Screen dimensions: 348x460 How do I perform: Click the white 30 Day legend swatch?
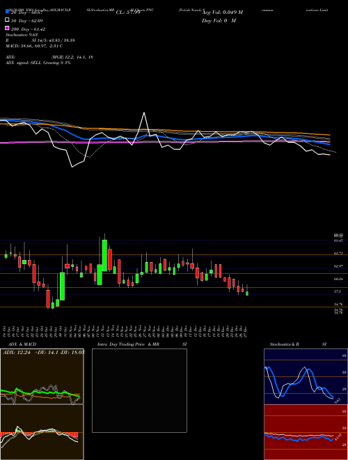pos(7,20)
